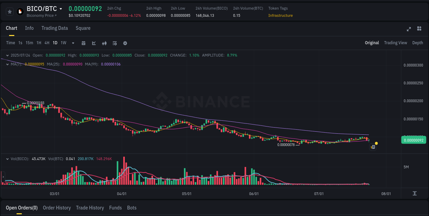Open the extra intervals dropdown next to 1W

[72, 43]
